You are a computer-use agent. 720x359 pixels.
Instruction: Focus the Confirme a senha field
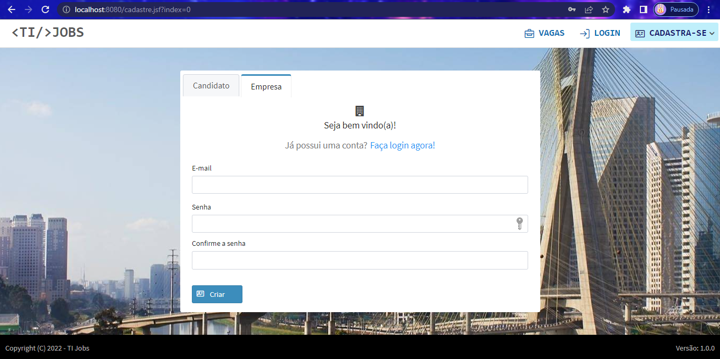pos(359,260)
